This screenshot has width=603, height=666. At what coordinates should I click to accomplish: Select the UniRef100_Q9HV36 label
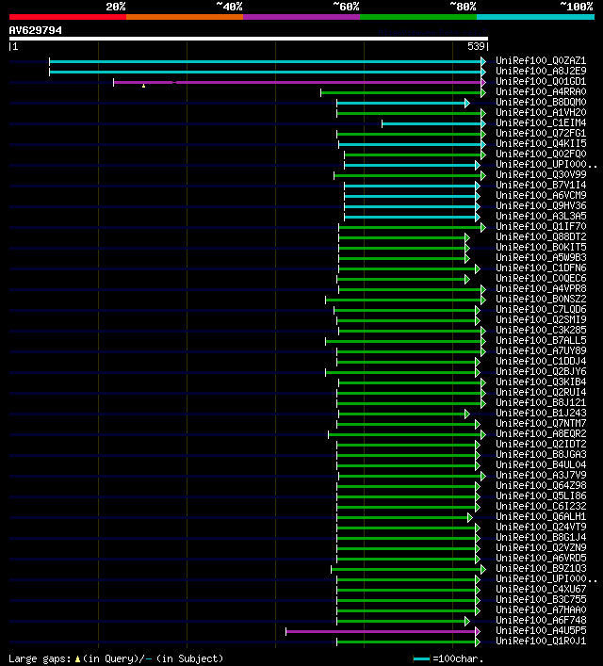tap(541, 206)
